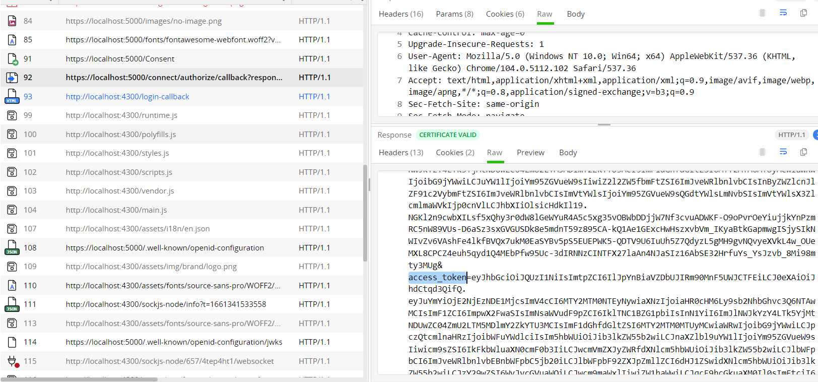The width and height of the screenshot is (818, 382).
Task: Select the localhost:4300/runtime.js URL
Action: point(121,115)
